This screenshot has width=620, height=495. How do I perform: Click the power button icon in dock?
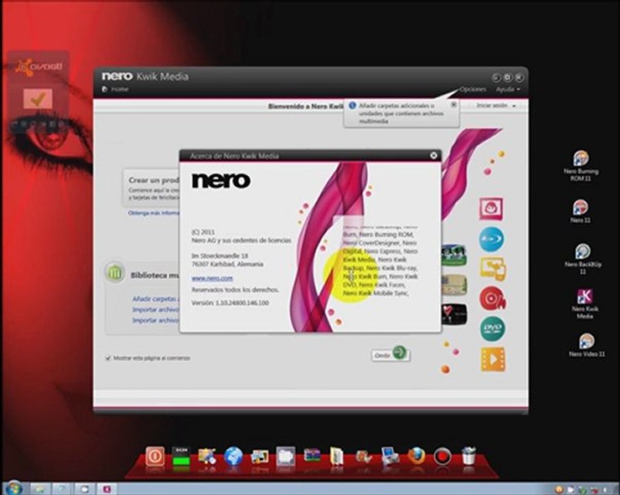[155, 456]
